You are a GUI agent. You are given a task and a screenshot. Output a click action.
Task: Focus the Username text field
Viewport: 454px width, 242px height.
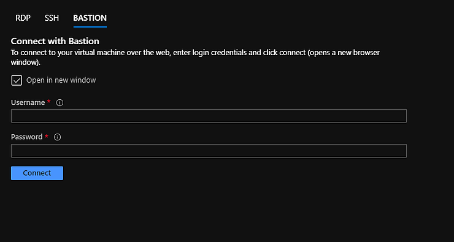[209, 116]
